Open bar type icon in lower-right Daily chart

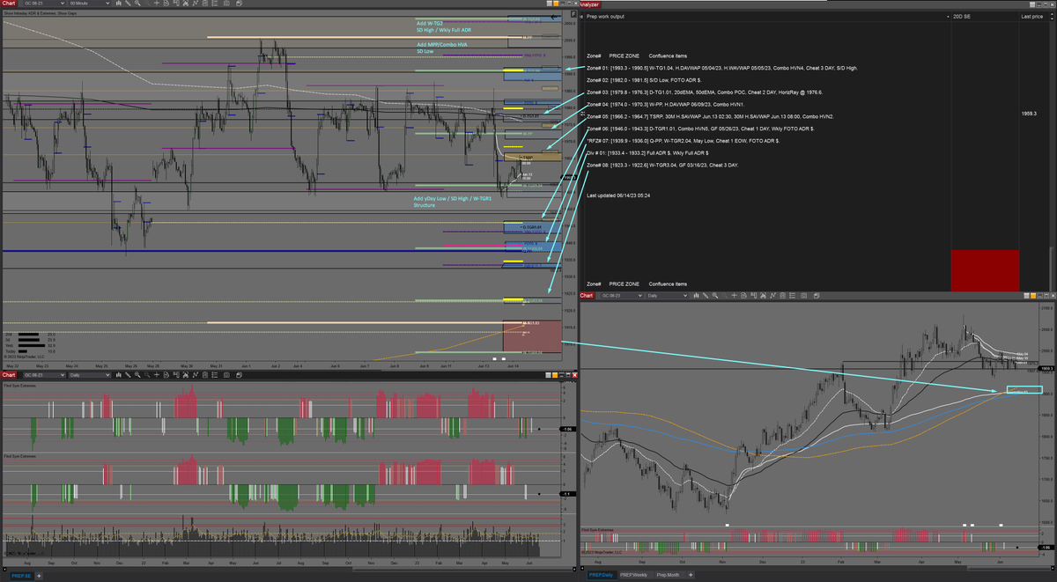[696, 296]
